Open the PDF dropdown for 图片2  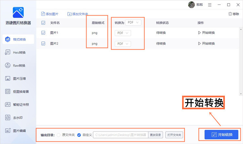[x=123, y=44]
